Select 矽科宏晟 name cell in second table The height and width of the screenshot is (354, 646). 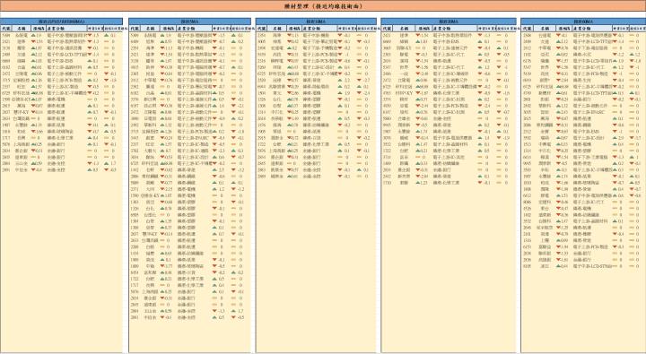(x=151, y=163)
